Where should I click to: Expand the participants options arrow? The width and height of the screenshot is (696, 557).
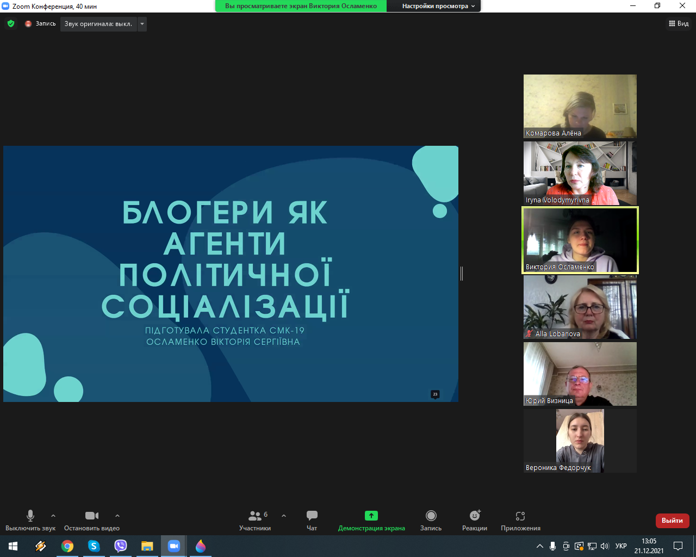pos(284,516)
